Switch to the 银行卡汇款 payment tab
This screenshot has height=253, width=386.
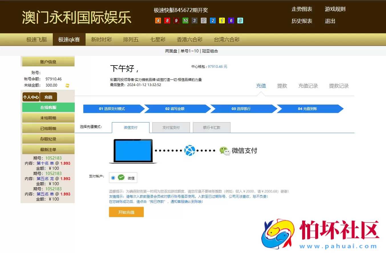coord(211,127)
